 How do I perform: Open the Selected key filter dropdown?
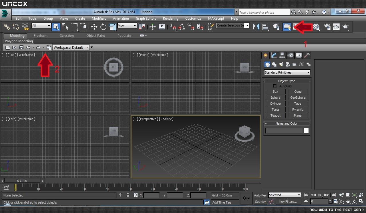coord(285,195)
